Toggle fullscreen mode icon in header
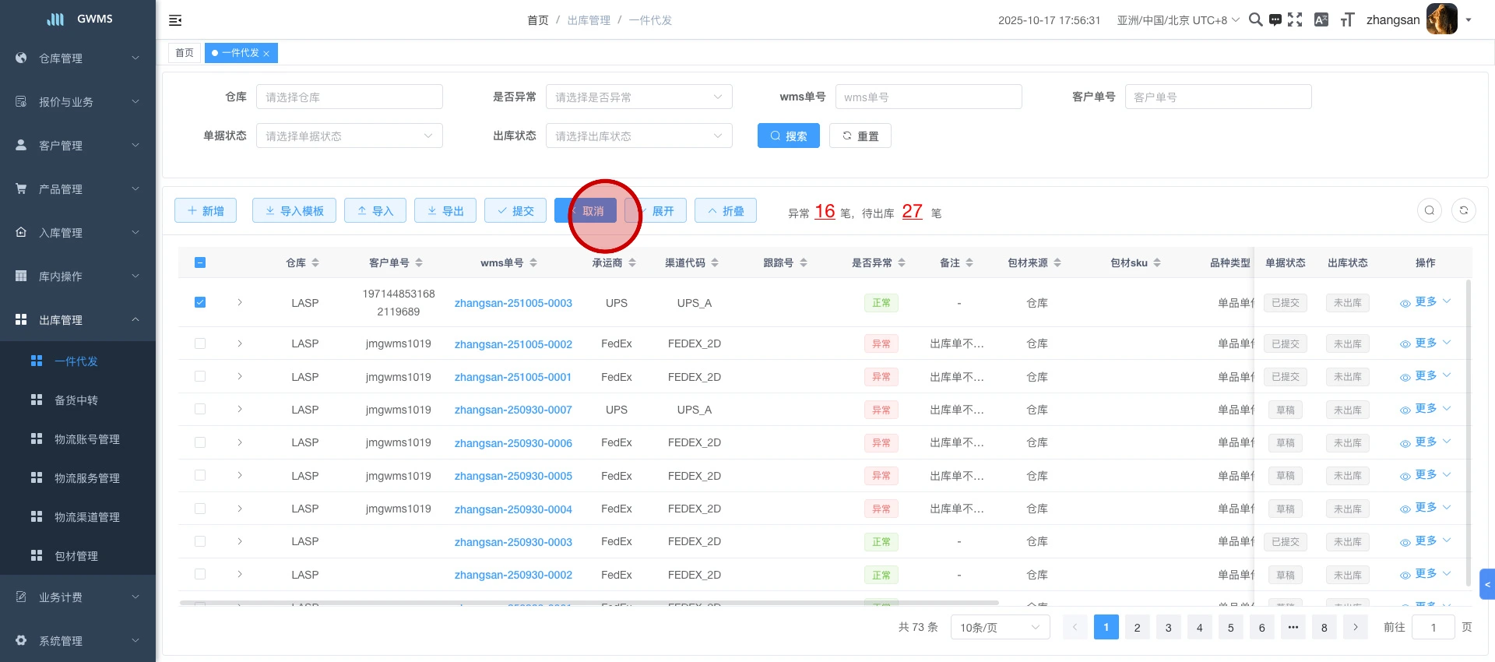This screenshot has width=1495, height=662. (1295, 19)
